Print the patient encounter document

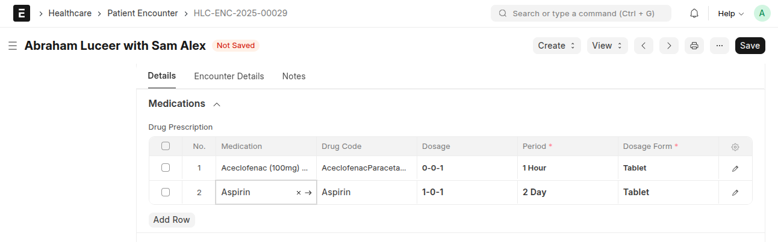(x=694, y=46)
